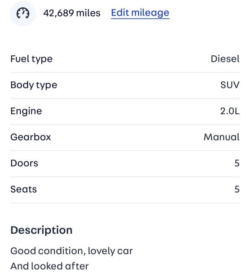Click the Description heading
This screenshot has height=275, width=250.
pyautogui.click(x=41, y=230)
